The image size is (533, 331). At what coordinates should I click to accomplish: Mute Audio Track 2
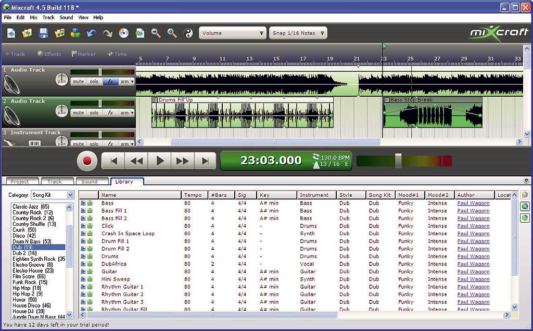(x=78, y=113)
